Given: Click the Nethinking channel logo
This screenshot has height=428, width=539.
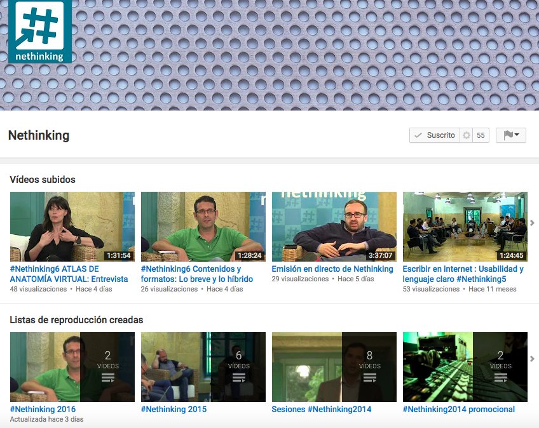Looking at the screenshot, I should click(40, 31).
